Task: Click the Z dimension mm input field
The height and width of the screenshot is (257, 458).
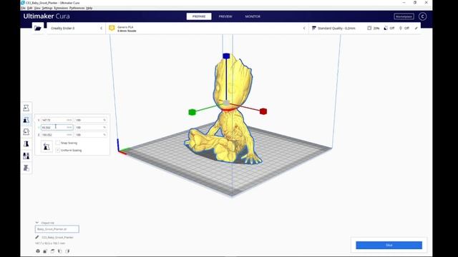Action: pyautogui.click(x=57, y=135)
